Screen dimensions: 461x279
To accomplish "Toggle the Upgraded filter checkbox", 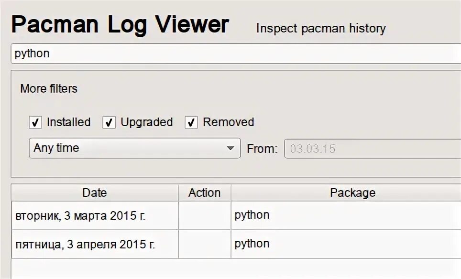I will pyautogui.click(x=109, y=123).
